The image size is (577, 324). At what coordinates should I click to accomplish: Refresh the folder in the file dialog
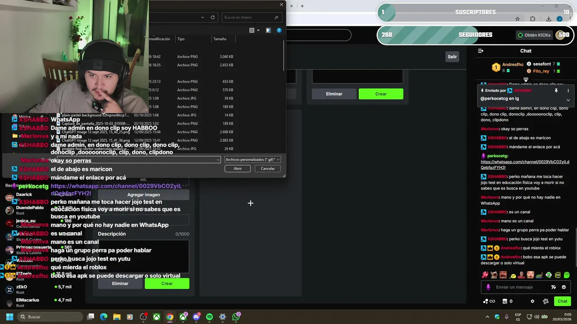(213, 17)
